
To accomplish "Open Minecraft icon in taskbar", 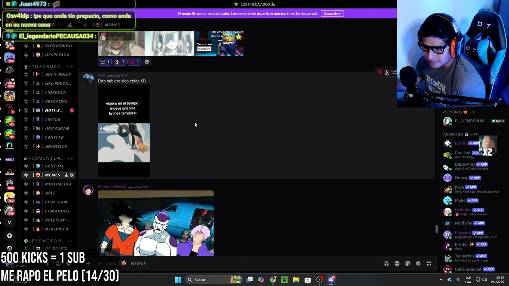I will click(284, 280).
